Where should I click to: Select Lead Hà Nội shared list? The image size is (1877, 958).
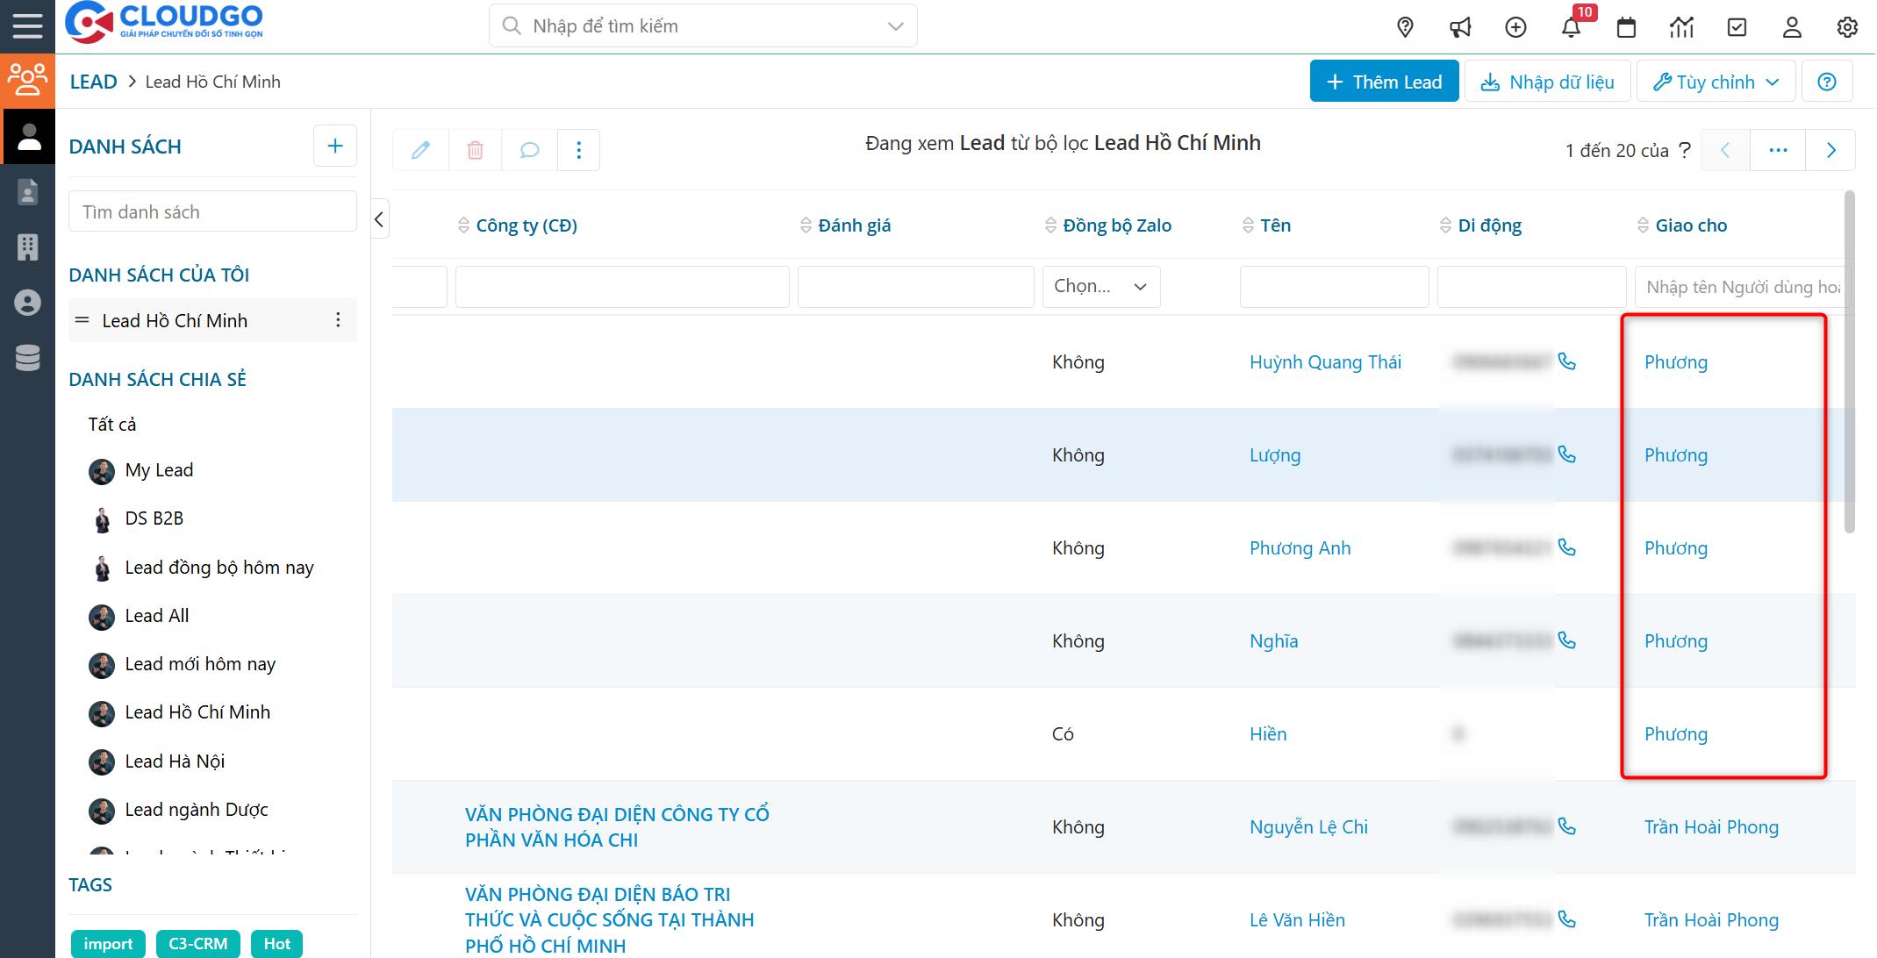coord(175,761)
